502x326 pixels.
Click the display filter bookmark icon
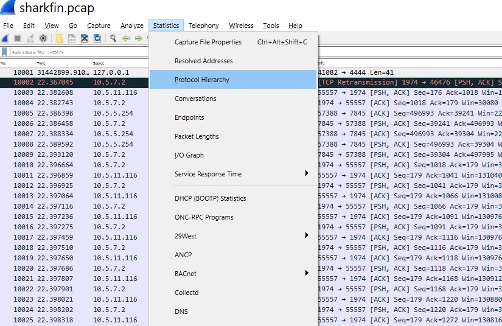[4, 52]
